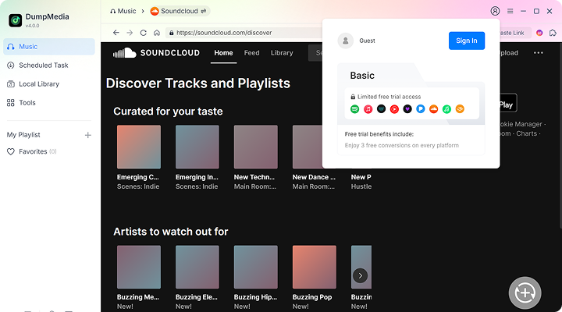Open the extensions puzzle icon
The width and height of the screenshot is (562, 312).
(553, 33)
